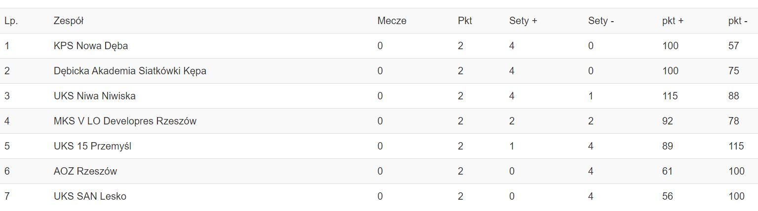Select pkt + value 56 for UKS SAN Lesko
This screenshot has width=758, height=211.
(667, 196)
